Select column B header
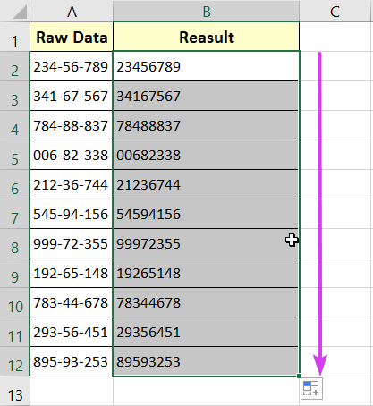 pyautogui.click(x=207, y=11)
